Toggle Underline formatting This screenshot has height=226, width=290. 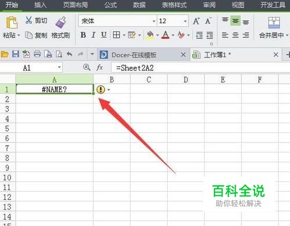104,35
